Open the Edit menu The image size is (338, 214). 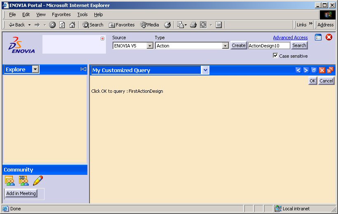click(26, 14)
